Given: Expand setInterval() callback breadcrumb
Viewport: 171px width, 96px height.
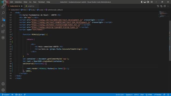Looking at the screenshot, I should [x=54, y=10].
